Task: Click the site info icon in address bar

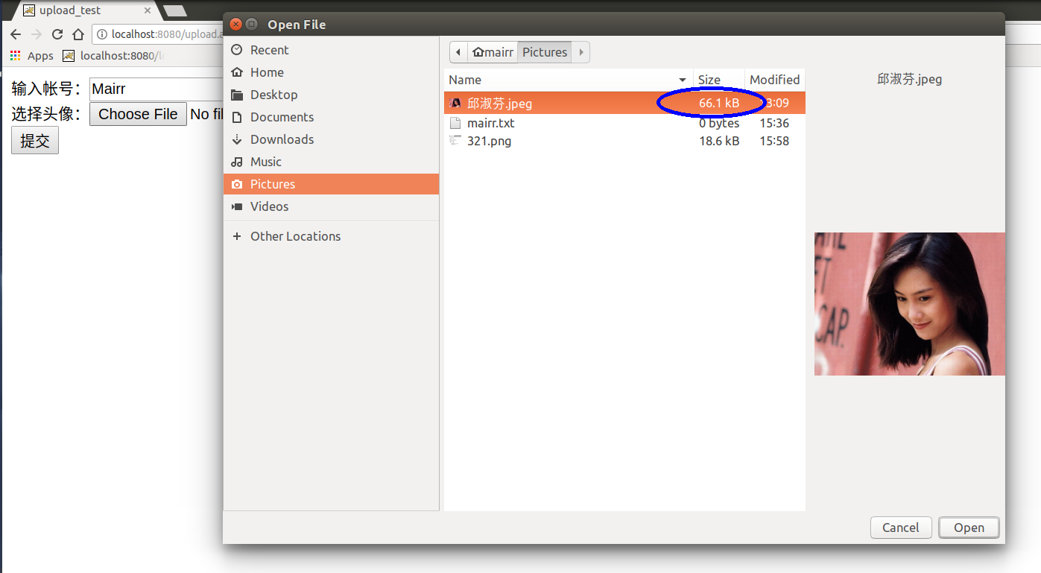Action: [102, 34]
